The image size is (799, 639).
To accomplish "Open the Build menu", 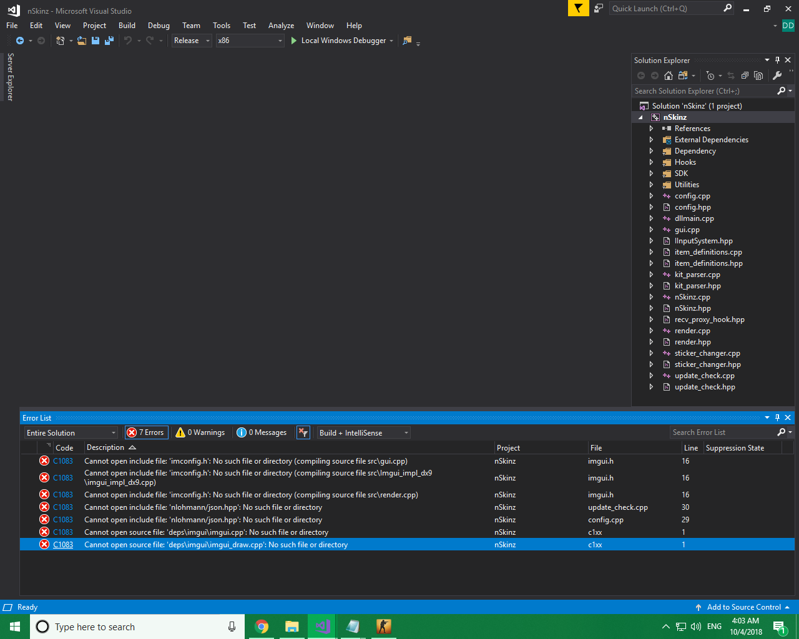I will 127,26.
